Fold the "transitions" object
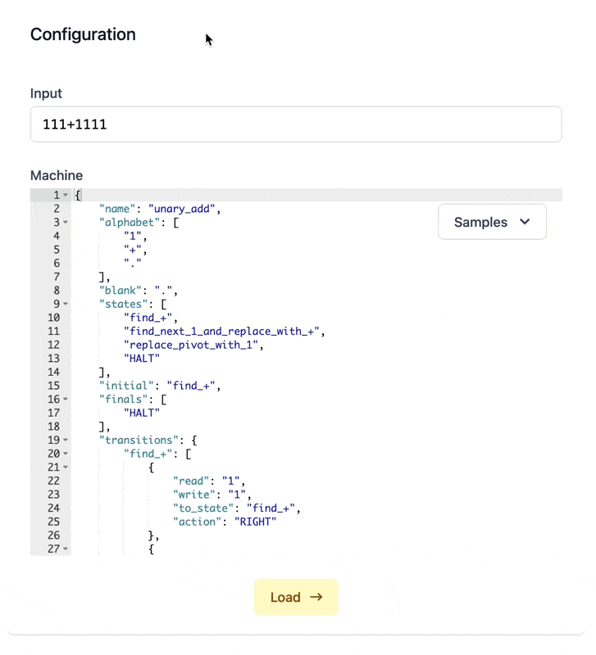596x655 pixels. click(66, 440)
